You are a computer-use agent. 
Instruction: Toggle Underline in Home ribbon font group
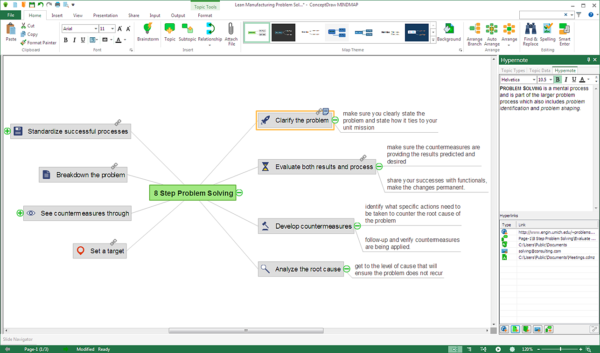coord(83,40)
